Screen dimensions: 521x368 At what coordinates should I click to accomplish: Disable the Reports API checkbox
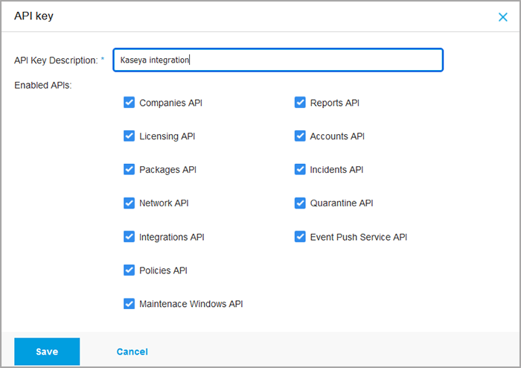(x=300, y=103)
